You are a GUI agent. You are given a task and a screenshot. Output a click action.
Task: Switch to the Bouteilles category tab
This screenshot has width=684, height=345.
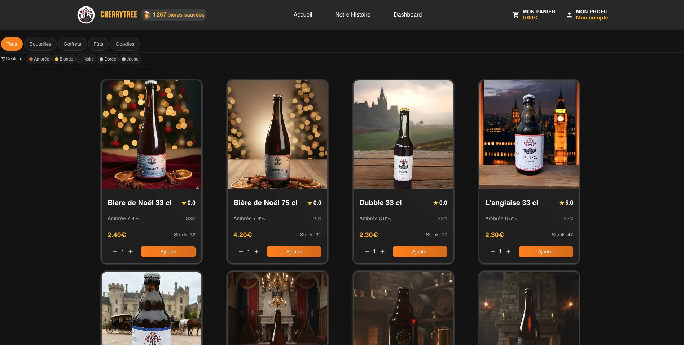(40, 44)
